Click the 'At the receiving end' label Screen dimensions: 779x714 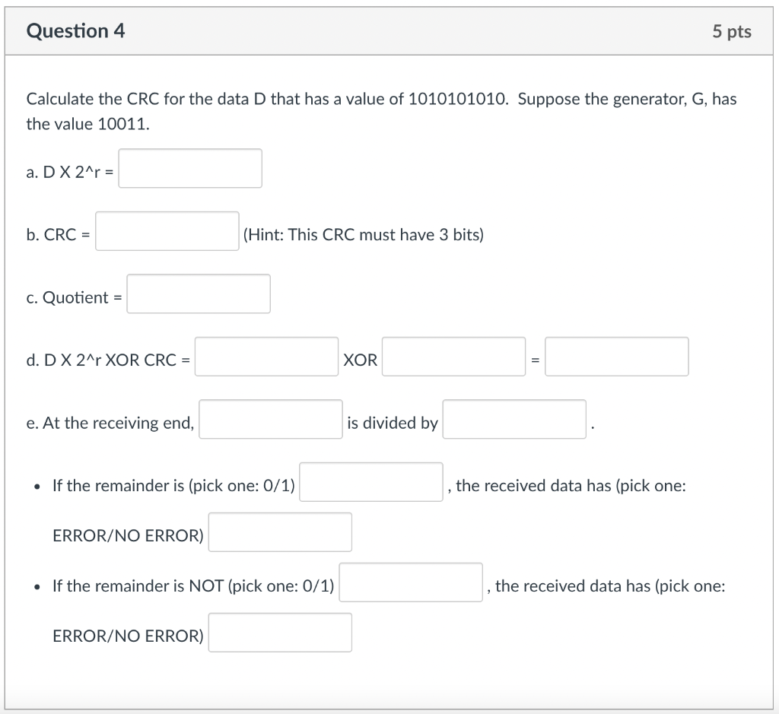pos(110,423)
